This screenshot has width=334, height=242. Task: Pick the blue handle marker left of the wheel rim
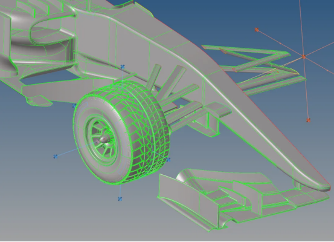pos(56,157)
